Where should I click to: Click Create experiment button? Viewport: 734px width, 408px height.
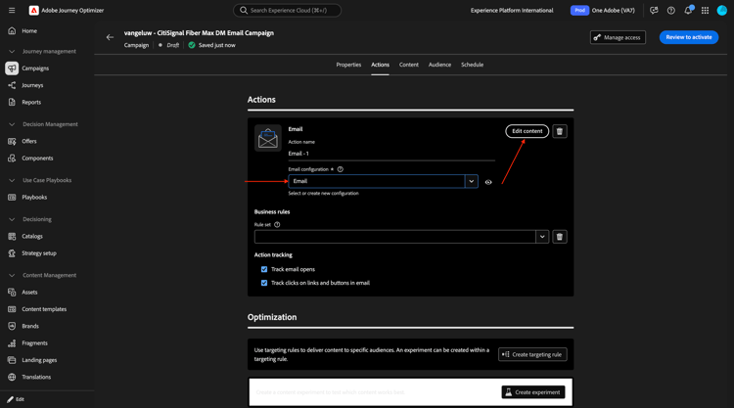[x=533, y=392]
